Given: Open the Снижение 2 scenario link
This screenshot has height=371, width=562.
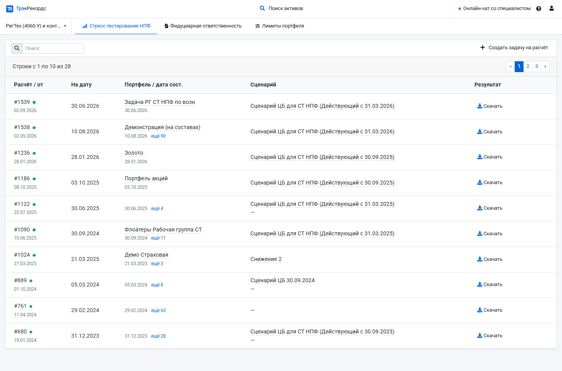Looking at the screenshot, I should (x=266, y=259).
